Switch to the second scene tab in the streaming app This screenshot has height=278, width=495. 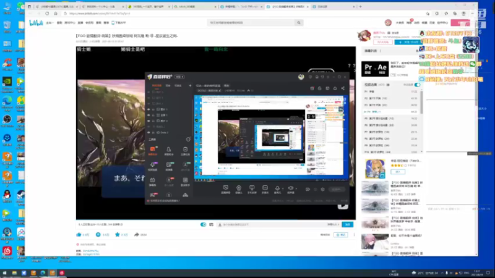tap(168, 85)
